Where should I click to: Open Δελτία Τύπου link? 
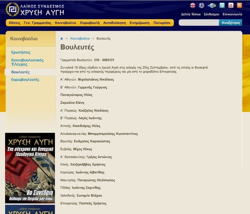[x=191, y=14]
